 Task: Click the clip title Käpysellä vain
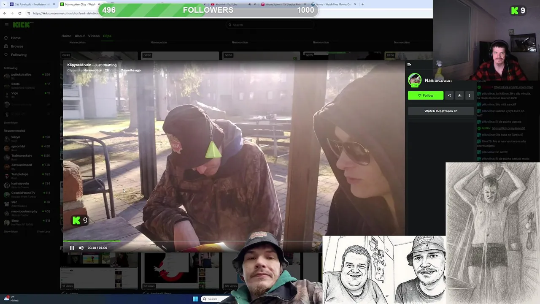(79, 65)
